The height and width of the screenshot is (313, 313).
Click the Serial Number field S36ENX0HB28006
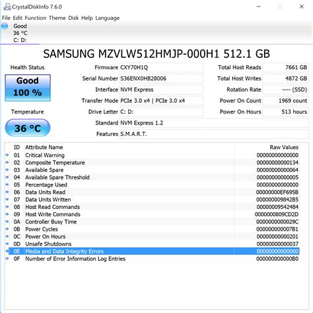[x=161, y=78]
